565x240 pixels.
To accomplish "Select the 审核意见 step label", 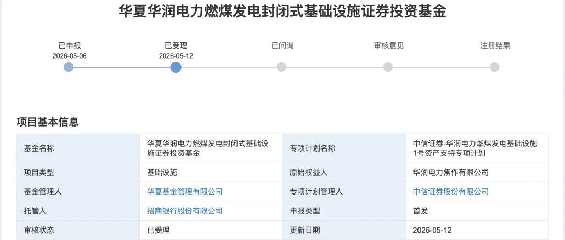I will [x=389, y=46].
